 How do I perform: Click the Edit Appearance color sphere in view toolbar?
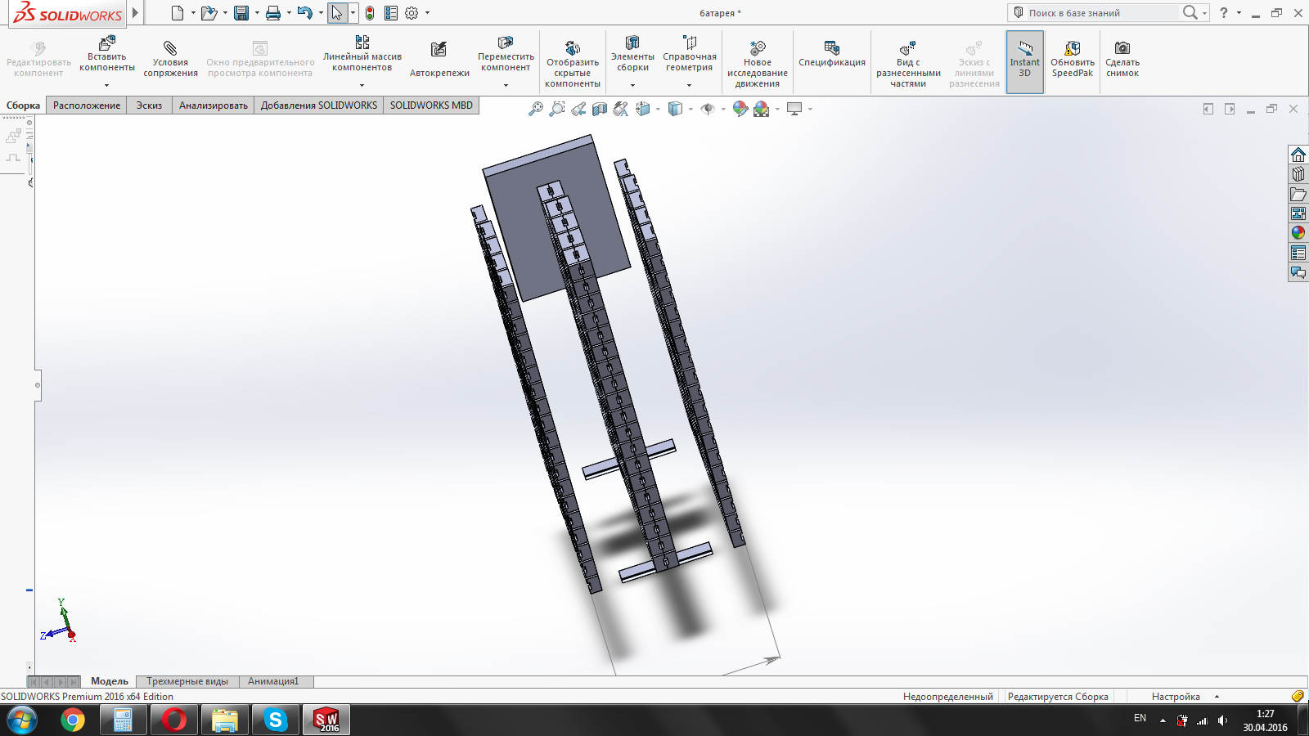740,109
